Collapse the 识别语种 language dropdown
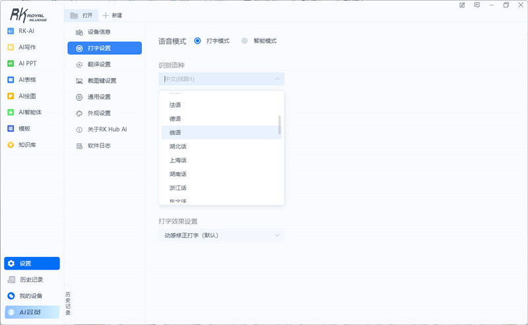Viewport: 528px width, 325px height. [x=277, y=79]
